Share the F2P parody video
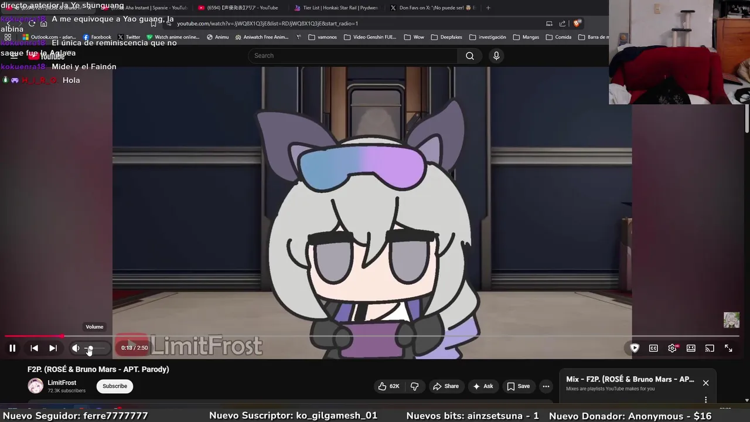Screen dimensions: 750x422 coord(446,386)
